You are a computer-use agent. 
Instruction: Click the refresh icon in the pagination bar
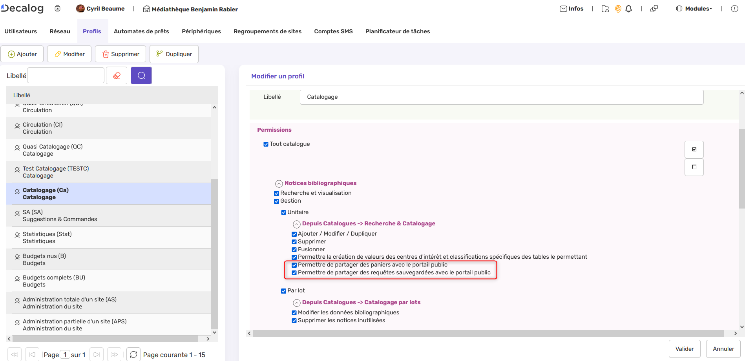pyautogui.click(x=134, y=354)
